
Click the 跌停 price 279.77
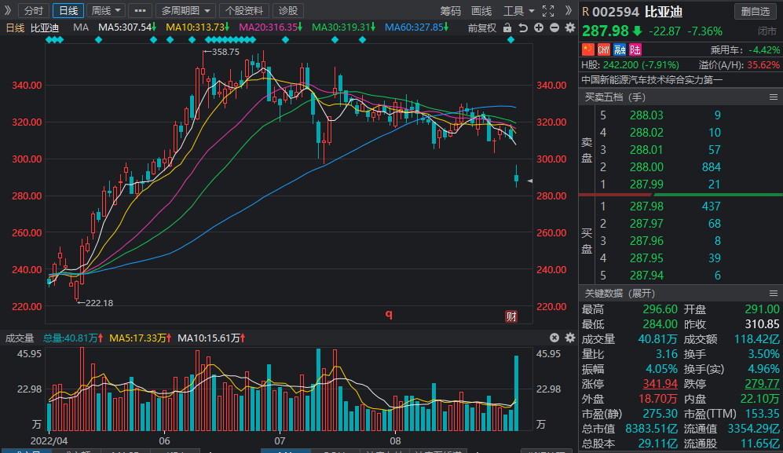[x=762, y=384]
